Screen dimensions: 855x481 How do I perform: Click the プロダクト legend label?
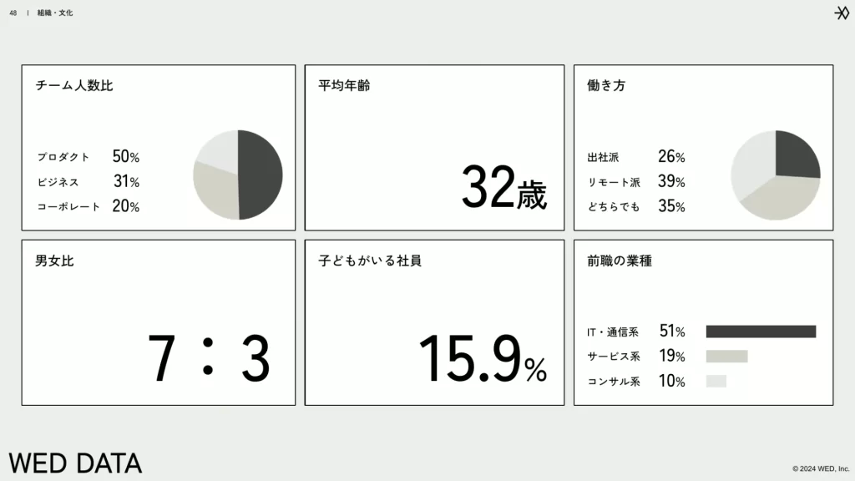[x=63, y=157]
